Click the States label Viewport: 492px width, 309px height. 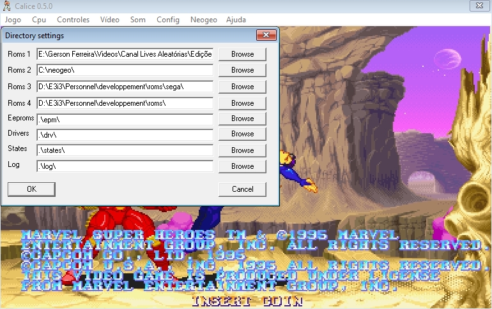(x=17, y=148)
